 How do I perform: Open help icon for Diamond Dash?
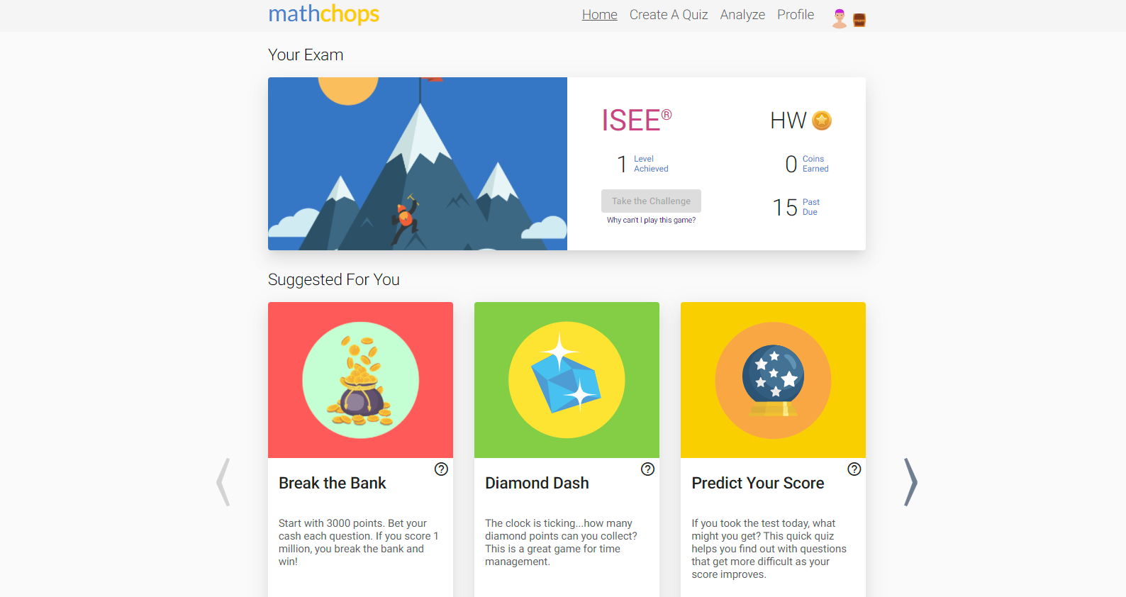click(647, 469)
